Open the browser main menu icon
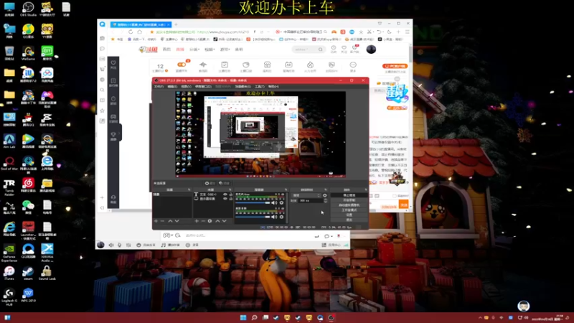574x323 pixels. pos(408,32)
